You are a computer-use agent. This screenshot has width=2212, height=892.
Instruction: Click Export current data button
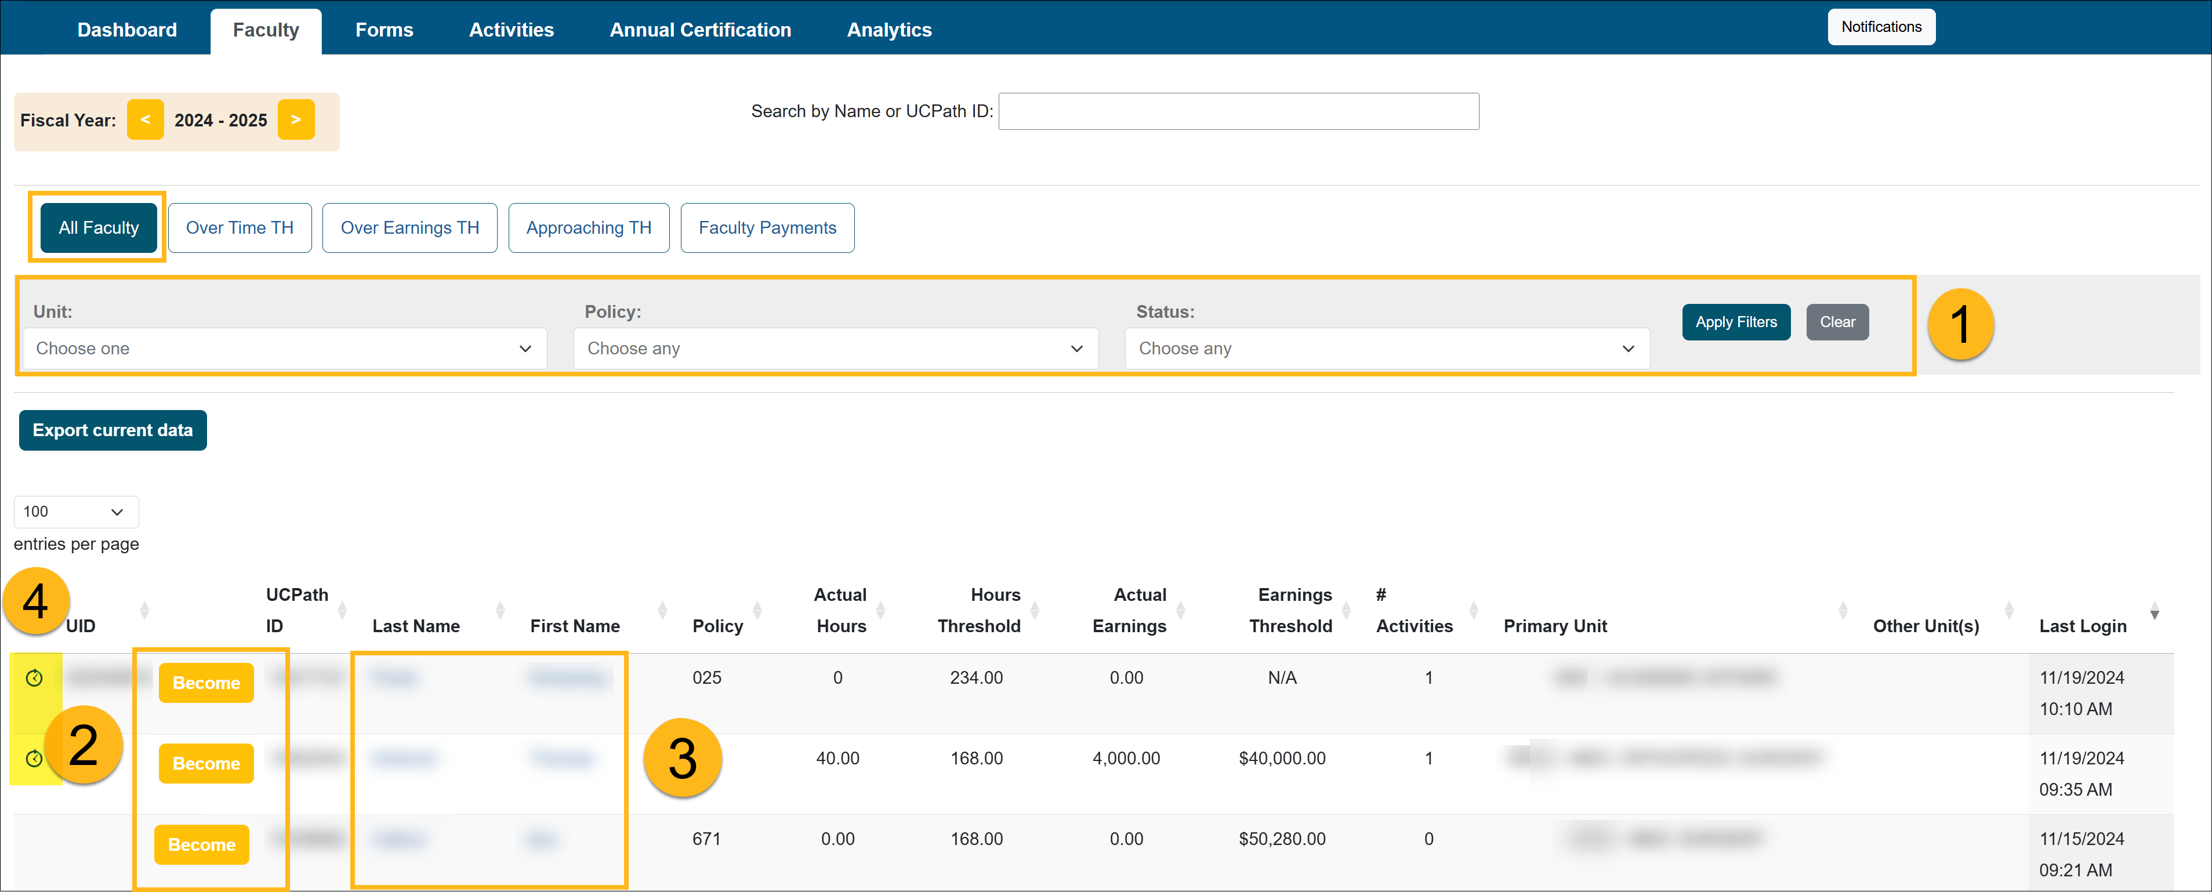113,430
